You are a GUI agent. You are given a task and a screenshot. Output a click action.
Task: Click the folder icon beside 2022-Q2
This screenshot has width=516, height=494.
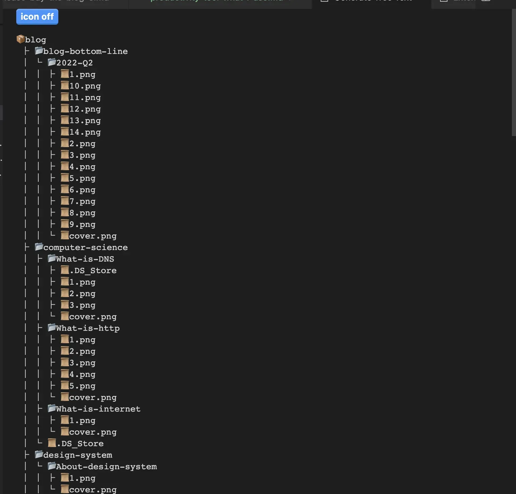point(51,62)
